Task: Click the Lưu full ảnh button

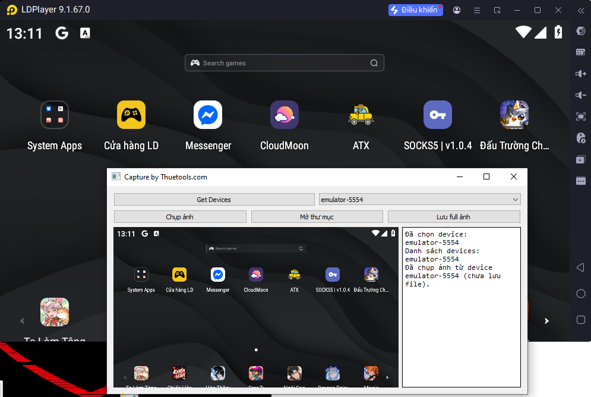Action: click(x=454, y=217)
